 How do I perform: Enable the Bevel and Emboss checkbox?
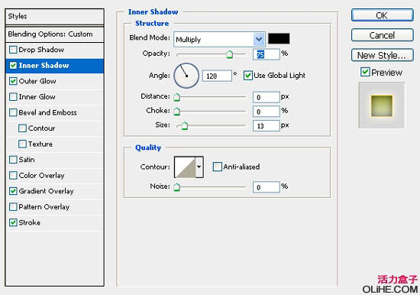coord(13,112)
